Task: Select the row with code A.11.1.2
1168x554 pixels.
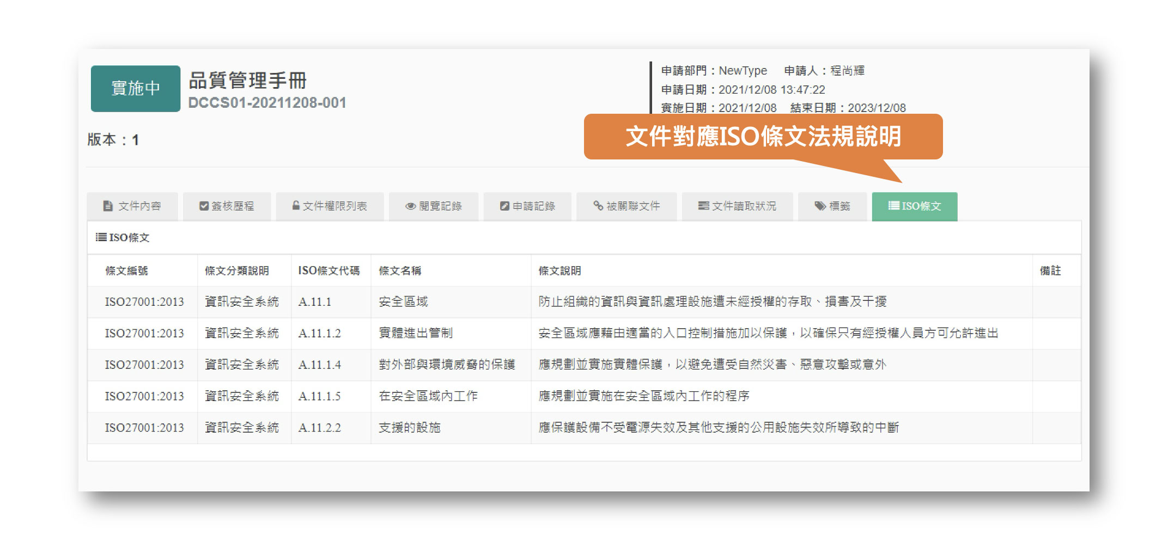Action: pyautogui.click(x=320, y=333)
